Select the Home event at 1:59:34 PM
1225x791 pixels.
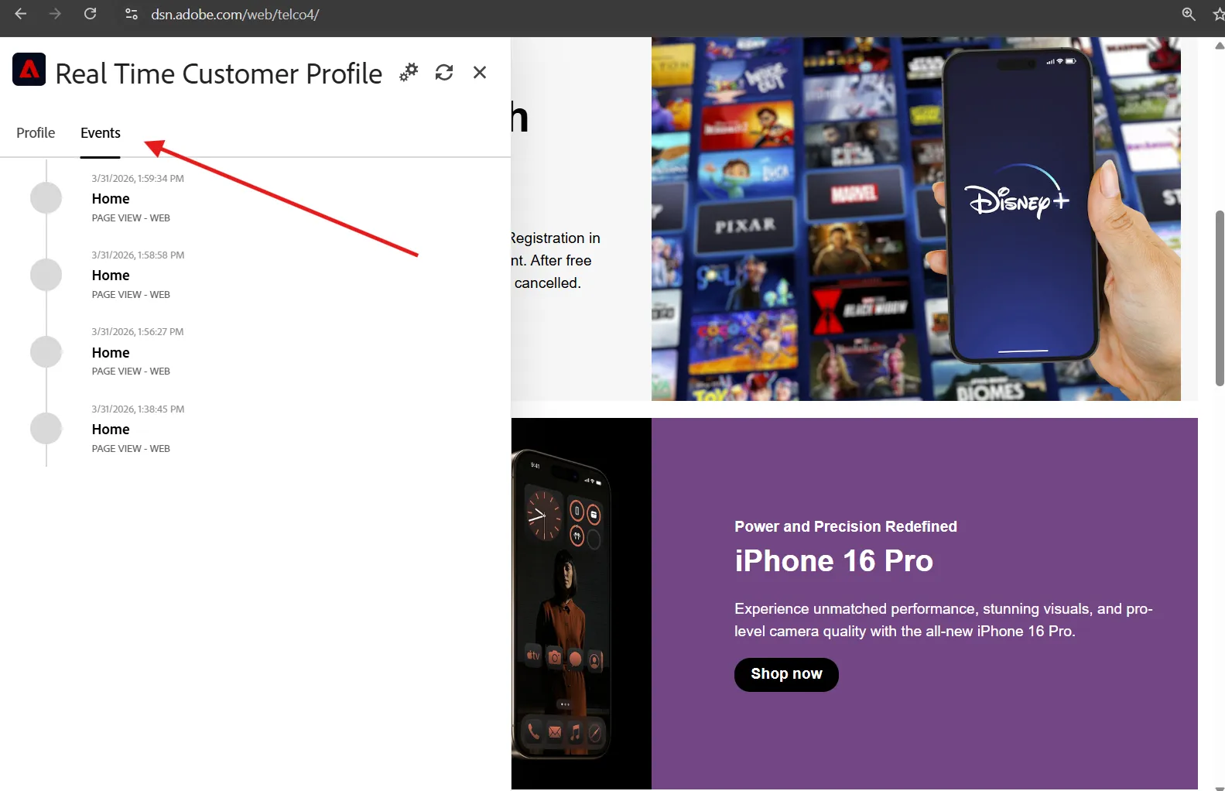point(111,199)
